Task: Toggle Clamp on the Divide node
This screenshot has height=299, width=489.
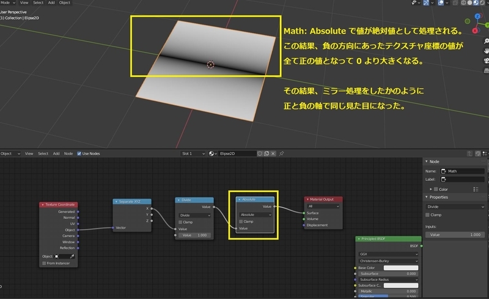Action: pos(180,222)
